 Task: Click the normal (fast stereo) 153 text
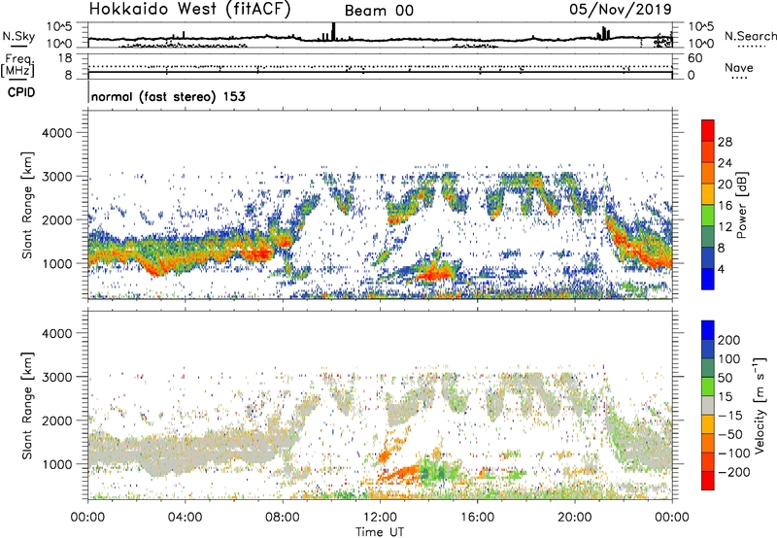[x=168, y=96]
